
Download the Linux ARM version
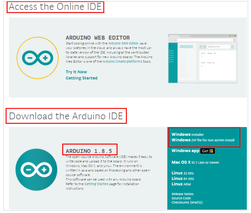(181, 184)
